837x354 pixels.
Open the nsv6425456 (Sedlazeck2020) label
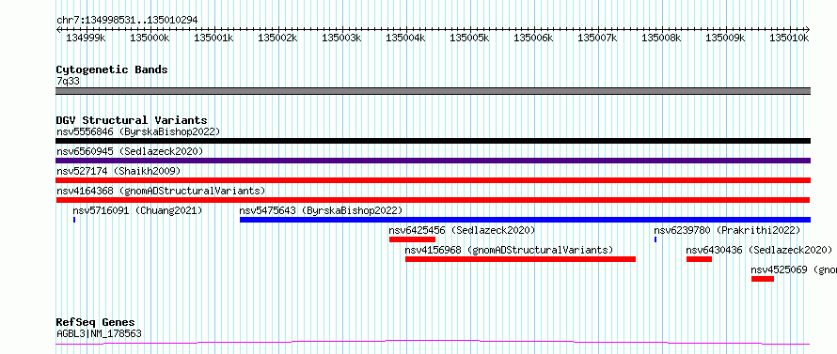point(462,230)
